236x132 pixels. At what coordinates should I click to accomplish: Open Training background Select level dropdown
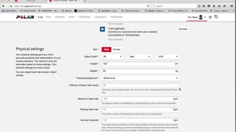point(140,78)
